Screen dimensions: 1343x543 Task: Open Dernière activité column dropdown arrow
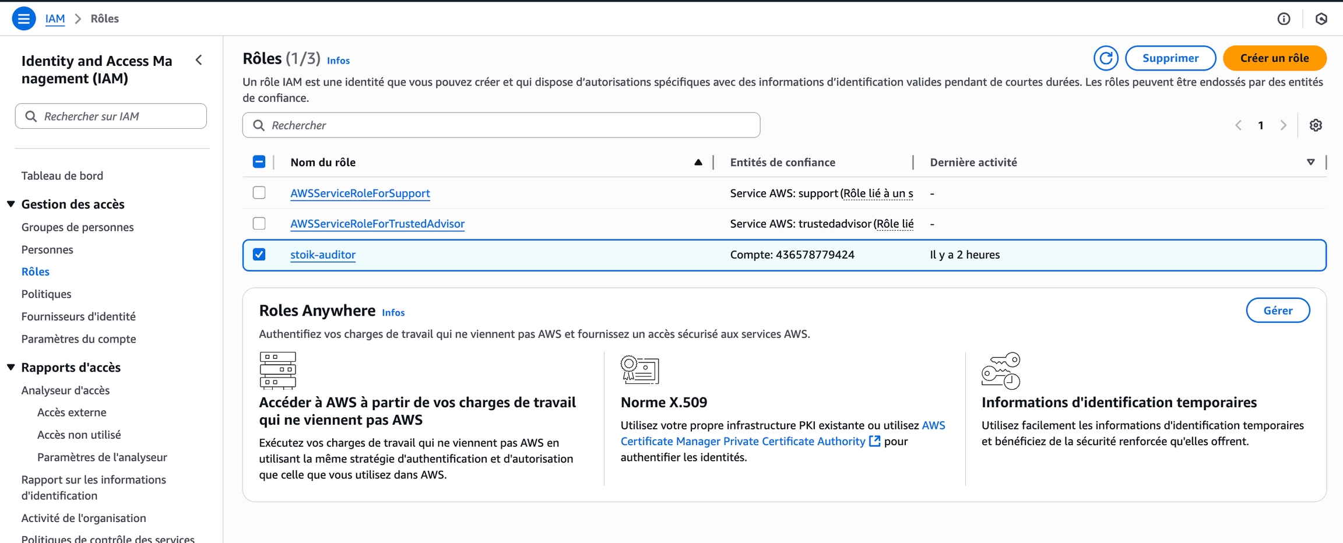point(1310,162)
